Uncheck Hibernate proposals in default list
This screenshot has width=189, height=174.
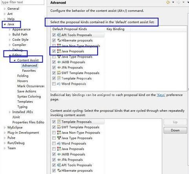coord(54,40)
